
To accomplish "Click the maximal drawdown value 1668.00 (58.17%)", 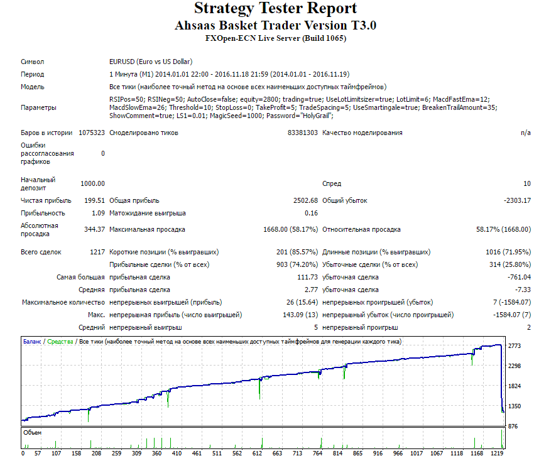I will point(290,230).
